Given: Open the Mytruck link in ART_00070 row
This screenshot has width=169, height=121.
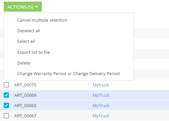Looking at the screenshot, I should click(101, 85).
